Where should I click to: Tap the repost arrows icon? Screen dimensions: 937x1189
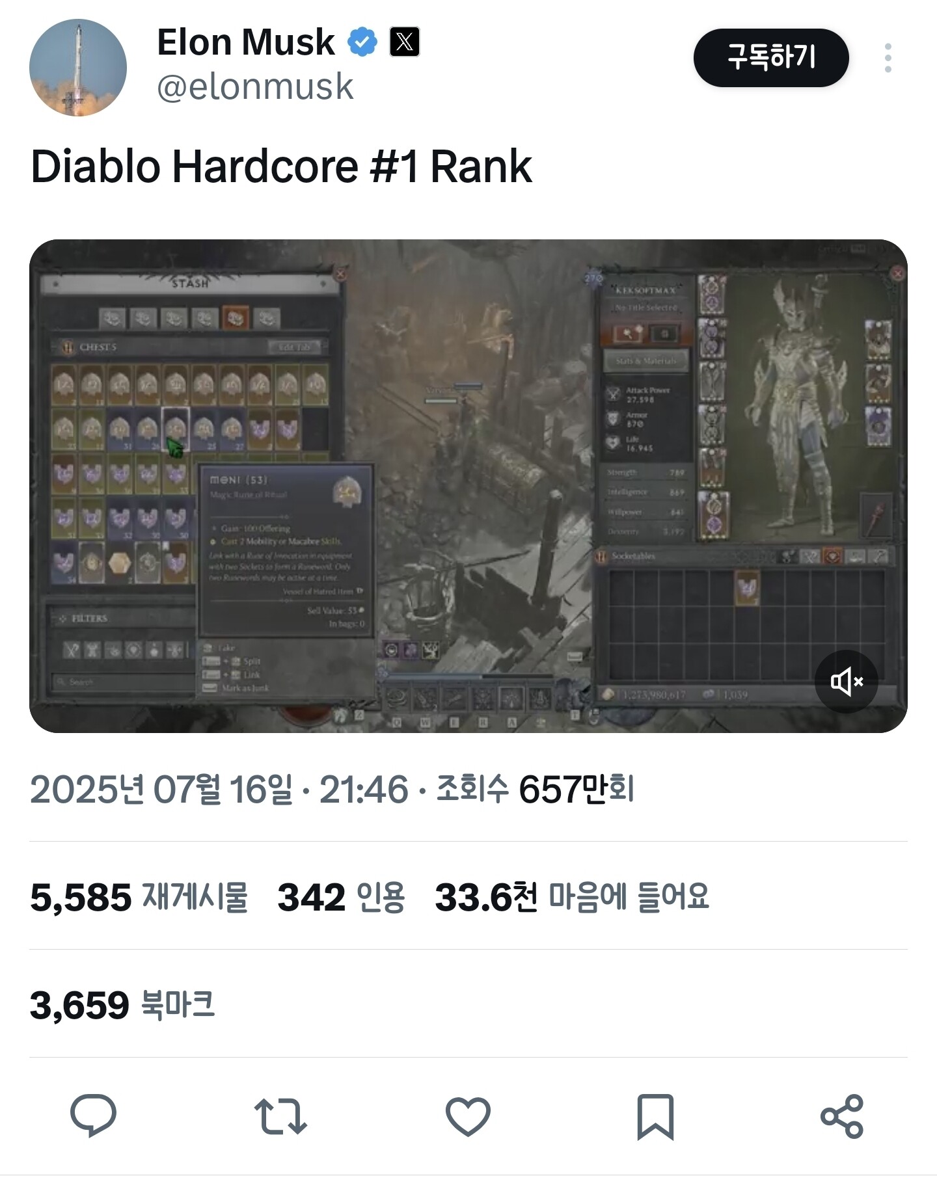280,1116
